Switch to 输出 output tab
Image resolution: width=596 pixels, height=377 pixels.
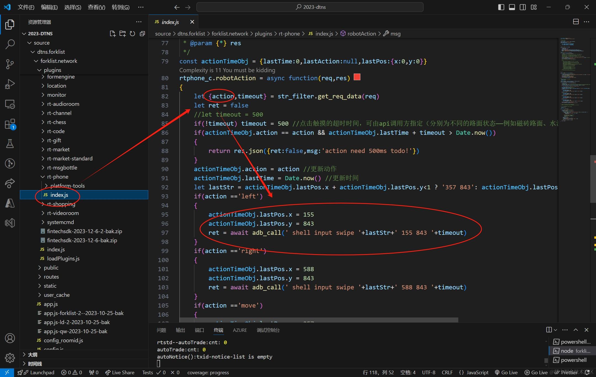point(180,330)
